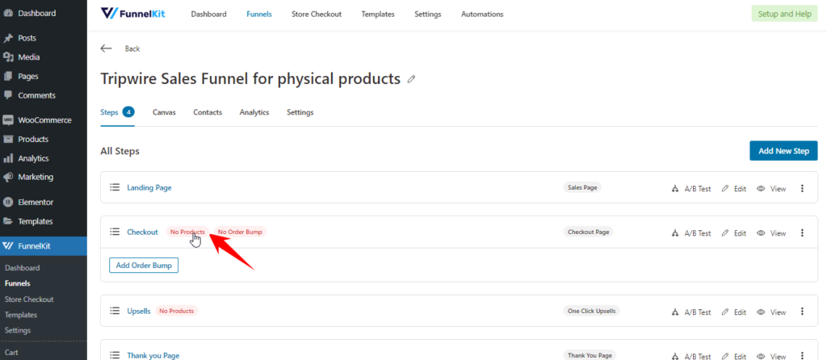Start A/B Test for Checkout step
Screen dimensions: 827x360
point(691,233)
